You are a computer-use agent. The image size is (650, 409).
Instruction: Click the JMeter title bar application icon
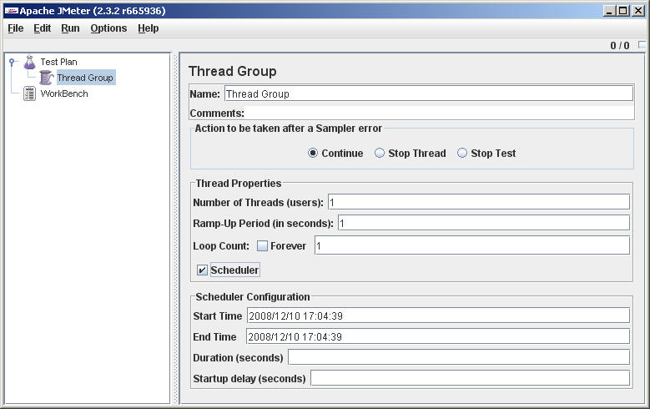pyautogui.click(x=11, y=11)
